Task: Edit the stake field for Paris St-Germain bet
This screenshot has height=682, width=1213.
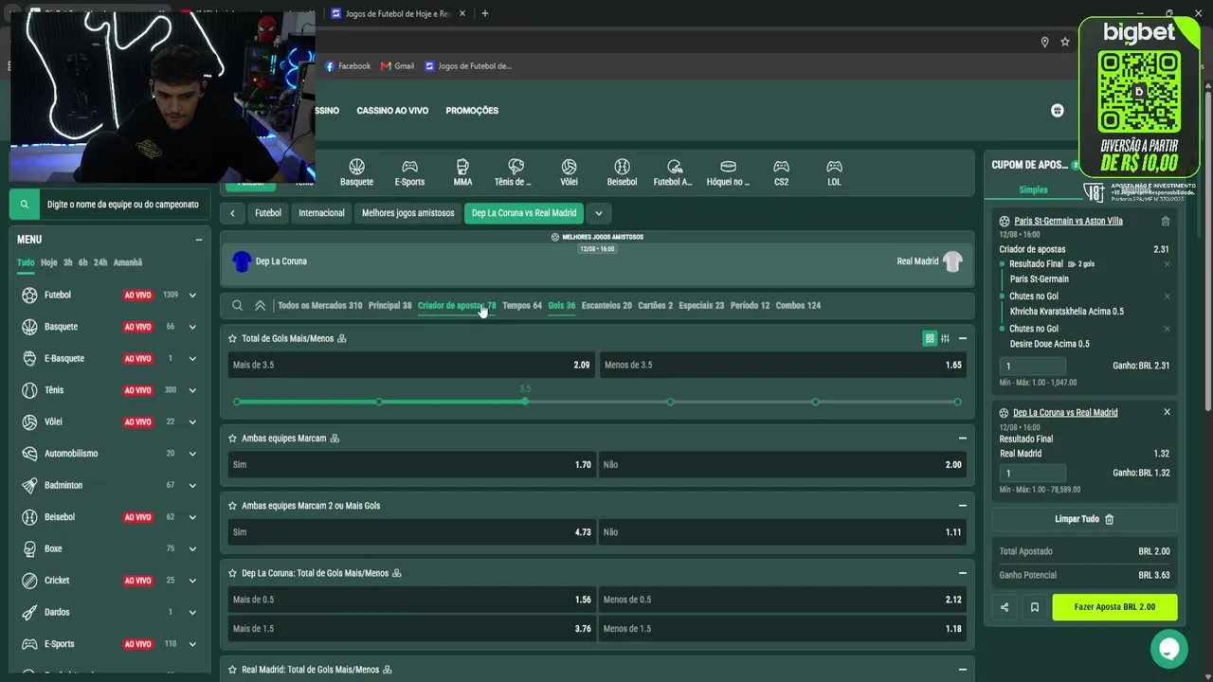Action: click(1032, 366)
